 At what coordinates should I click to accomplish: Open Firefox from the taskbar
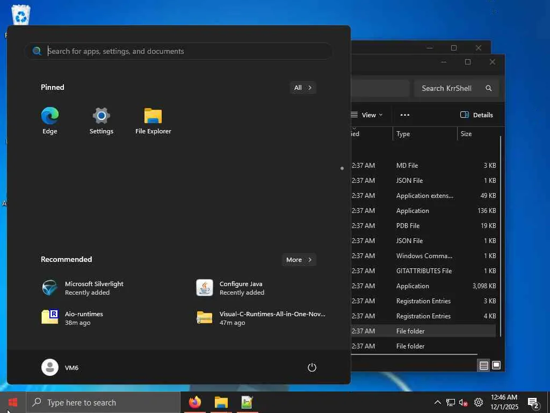tap(195, 402)
